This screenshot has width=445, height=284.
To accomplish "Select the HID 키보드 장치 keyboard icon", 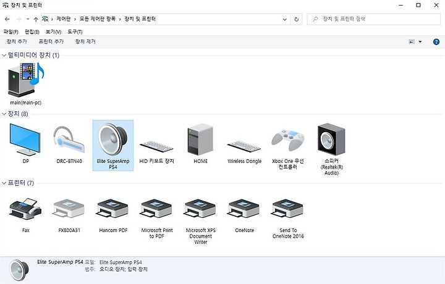I will pos(156,146).
